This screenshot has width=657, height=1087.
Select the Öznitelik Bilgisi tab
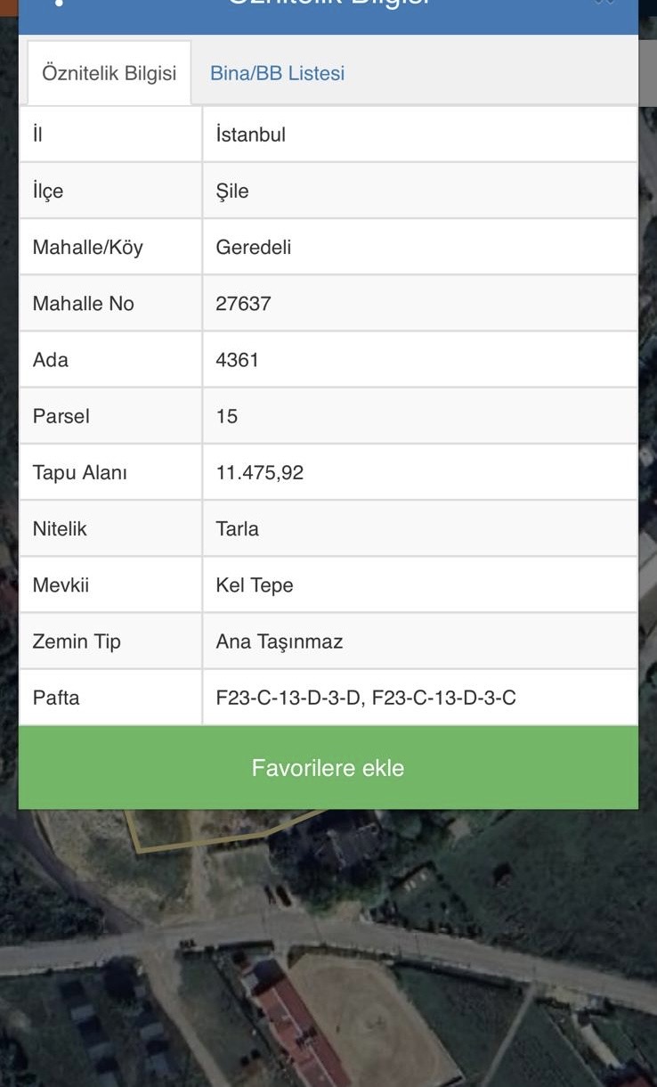(109, 73)
